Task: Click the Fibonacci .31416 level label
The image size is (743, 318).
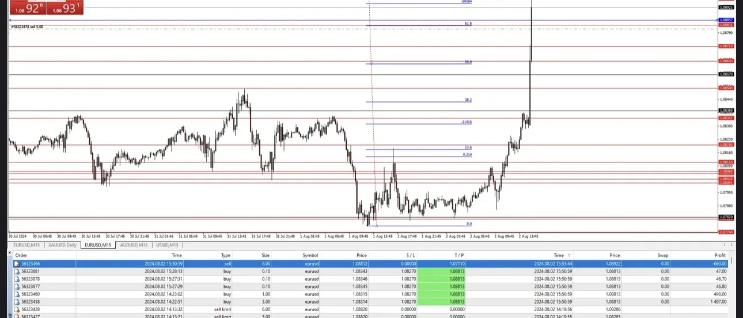Action: 466,122
